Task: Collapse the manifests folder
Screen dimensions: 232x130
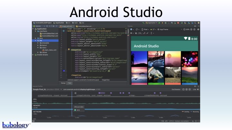Action: 35,31
